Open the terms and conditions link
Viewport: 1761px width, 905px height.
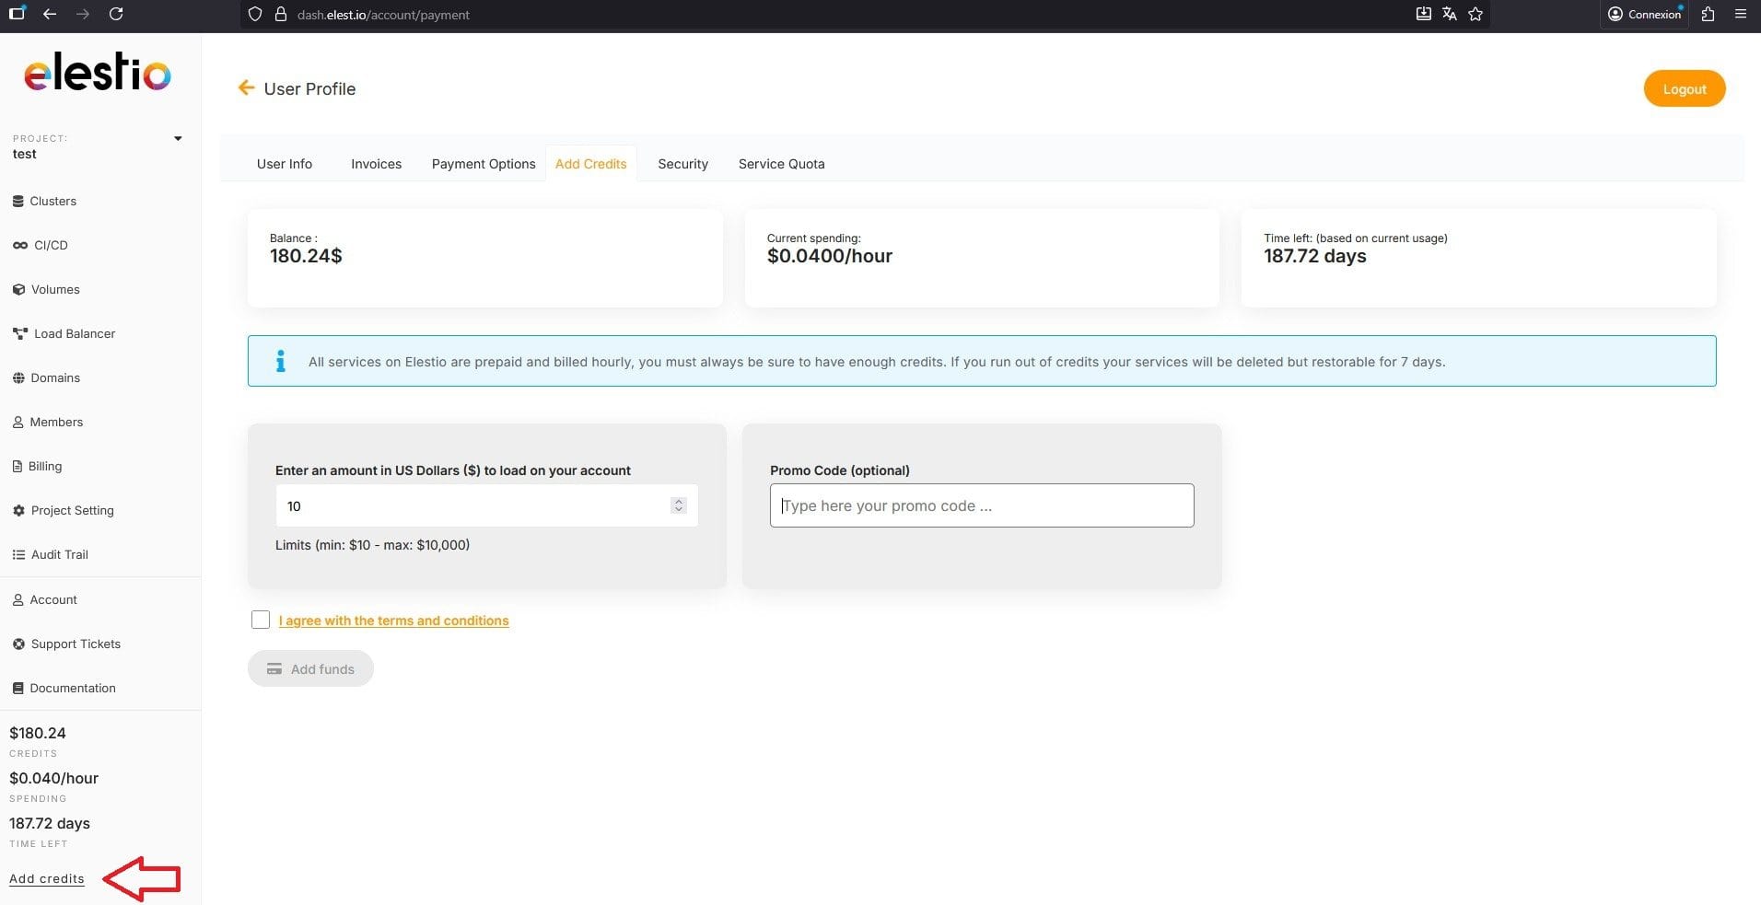pyautogui.click(x=393, y=621)
